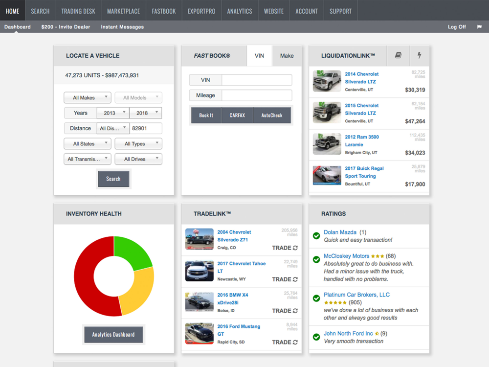Open the Support menu
Image resolution: width=489 pixels, height=367 pixels.
click(x=340, y=11)
